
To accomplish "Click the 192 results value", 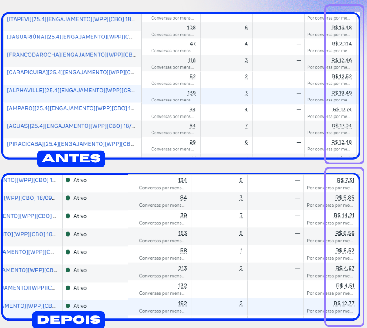I will (182, 304).
